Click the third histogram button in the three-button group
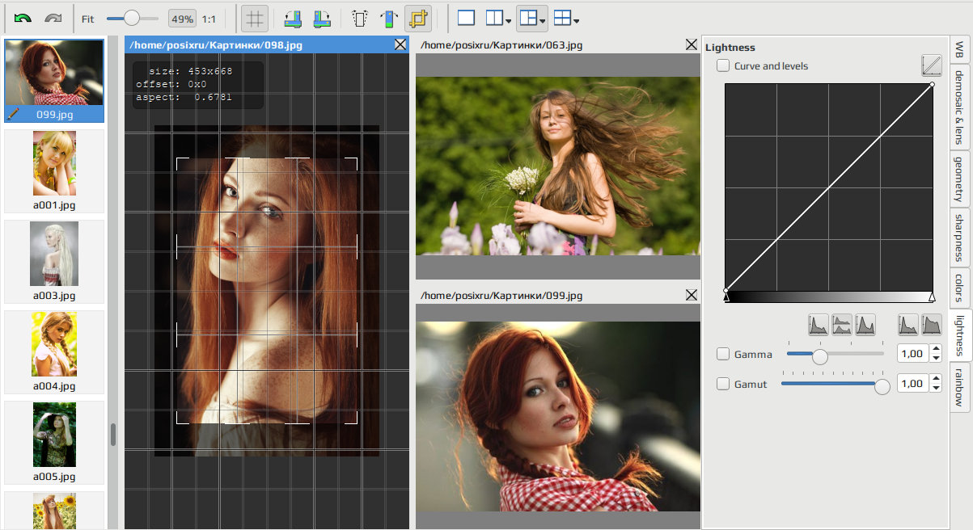 (865, 326)
